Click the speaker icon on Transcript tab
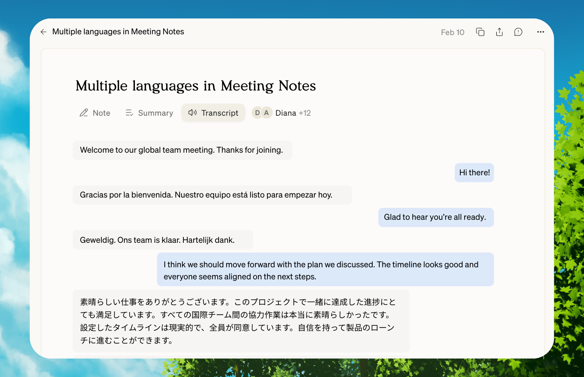Image resolution: width=584 pixels, height=377 pixels. (x=193, y=113)
